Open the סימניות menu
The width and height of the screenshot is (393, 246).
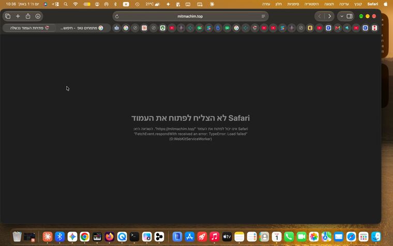pos(293,4)
